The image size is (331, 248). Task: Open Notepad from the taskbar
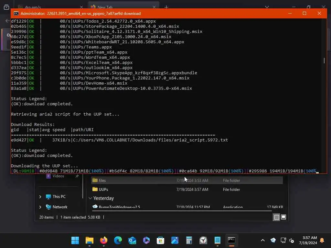(218, 240)
